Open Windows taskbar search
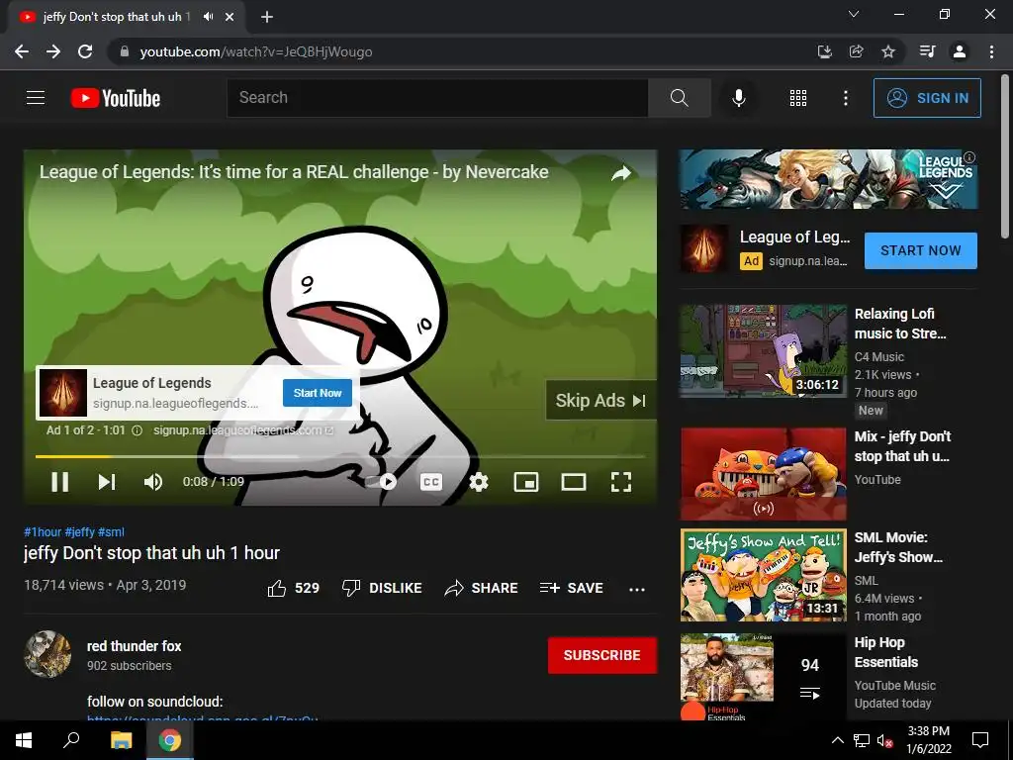1013x760 pixels. coord(71,740)
